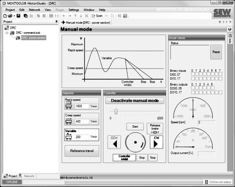Viewport: 235px width, 187px height.
Task: Open the Project menu
Action: pos(10,10)
